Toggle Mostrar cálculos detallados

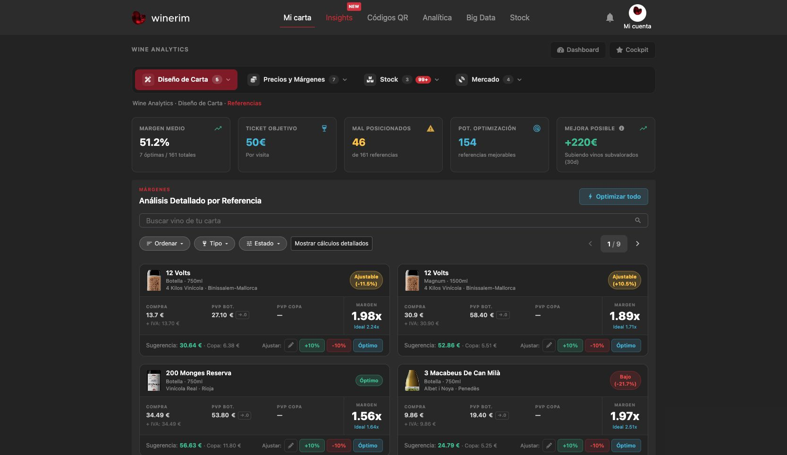[331, 244]
